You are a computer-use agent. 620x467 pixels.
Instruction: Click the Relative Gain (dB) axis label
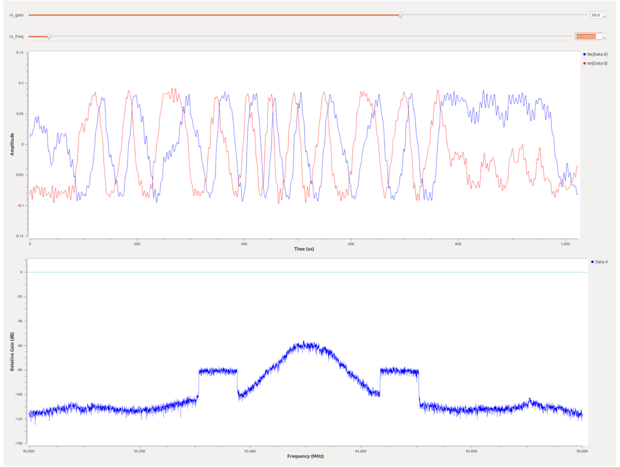tap(12, 352)
